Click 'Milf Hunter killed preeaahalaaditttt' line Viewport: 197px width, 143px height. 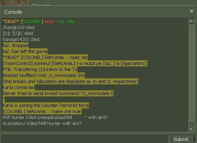tap(55, 118)
